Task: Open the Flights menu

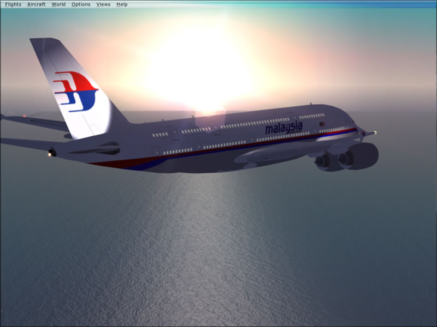Action: [13, 4]
